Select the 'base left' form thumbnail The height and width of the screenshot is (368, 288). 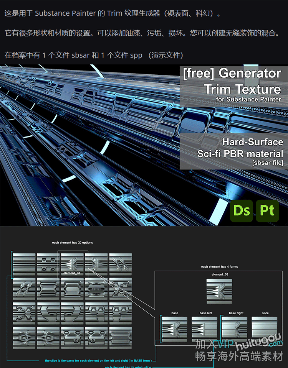[205, 329]
